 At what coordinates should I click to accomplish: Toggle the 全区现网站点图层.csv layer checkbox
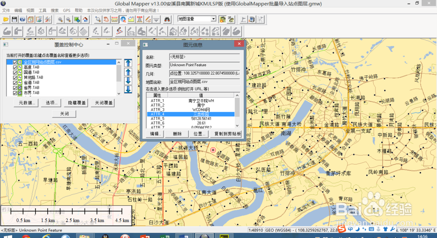coord(15,62)
